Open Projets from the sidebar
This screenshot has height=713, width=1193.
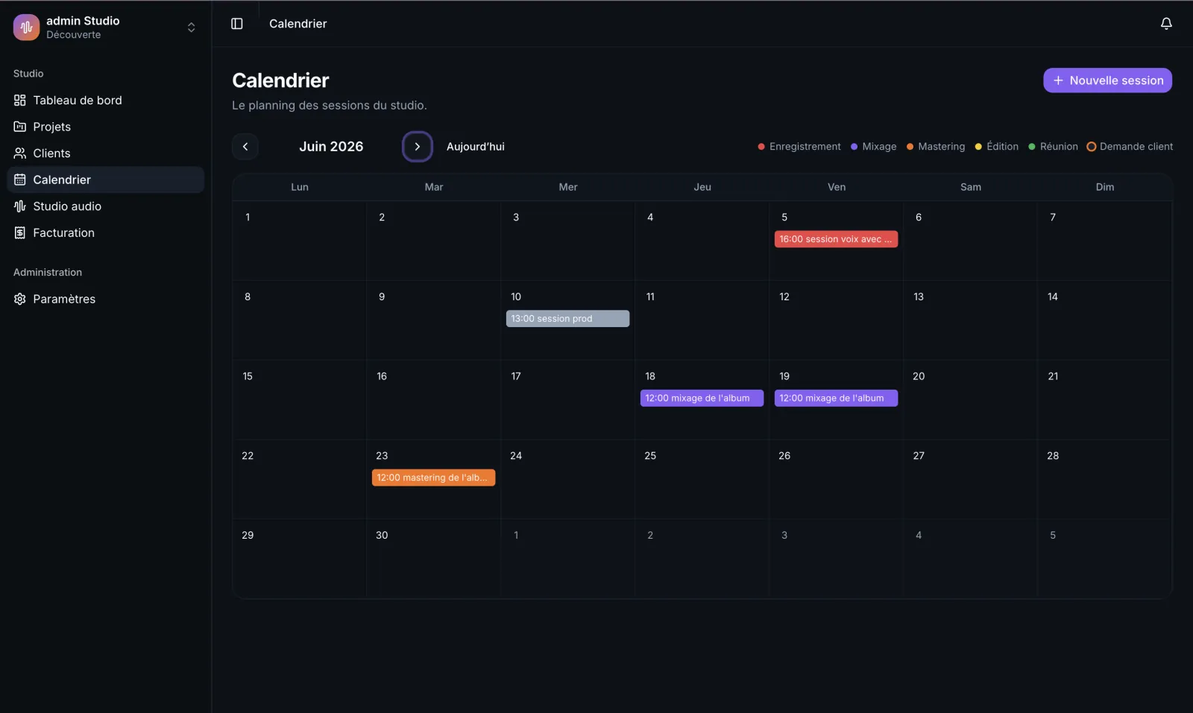[105, 127]
